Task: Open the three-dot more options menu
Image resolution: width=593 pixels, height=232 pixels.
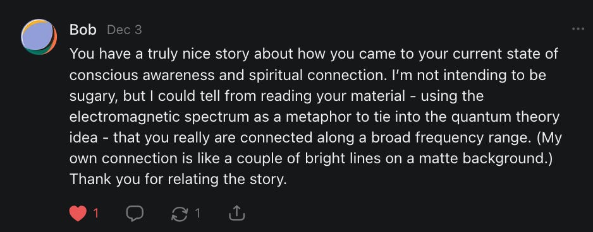Action: (578, 28)
